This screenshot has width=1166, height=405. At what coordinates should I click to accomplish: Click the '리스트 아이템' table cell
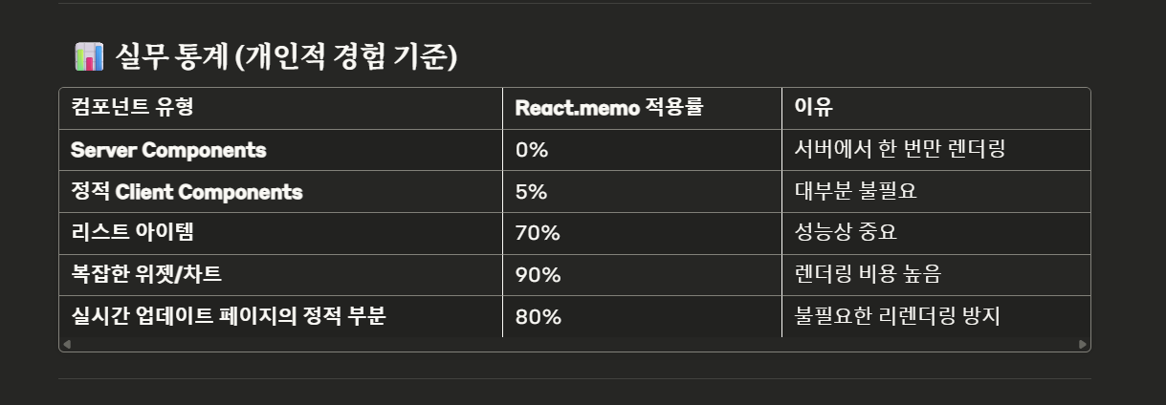[281, 234]
